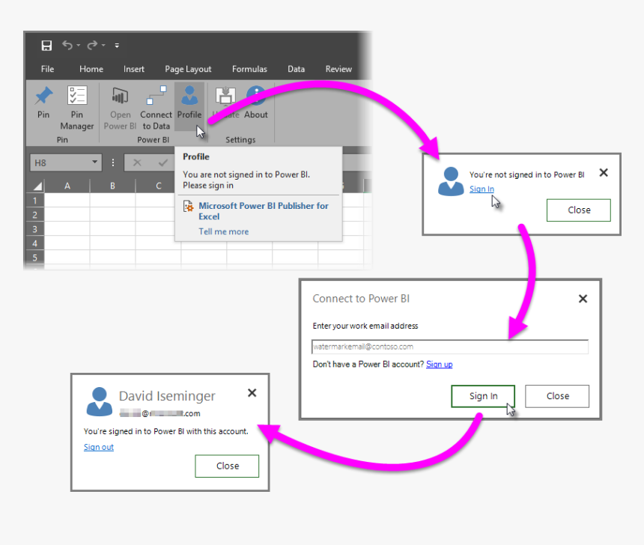
Task: Click the formula bar Cancel X icon
Action: pos(137,162)
